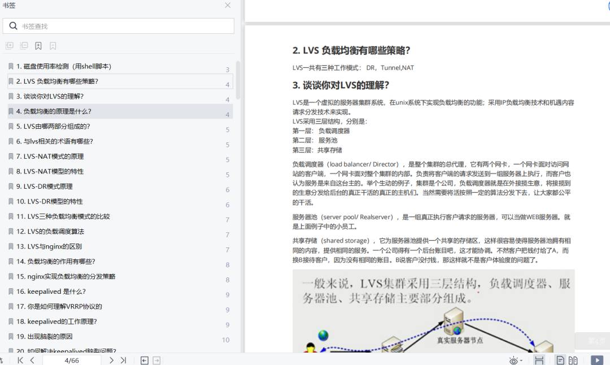Click the bookmarks panel scrollbar
This screenshot has height=365, width=610.
pos(238,80)
